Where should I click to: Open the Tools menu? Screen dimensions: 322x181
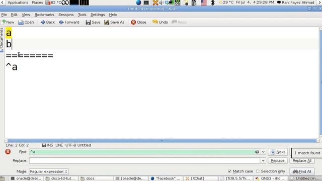82,15
